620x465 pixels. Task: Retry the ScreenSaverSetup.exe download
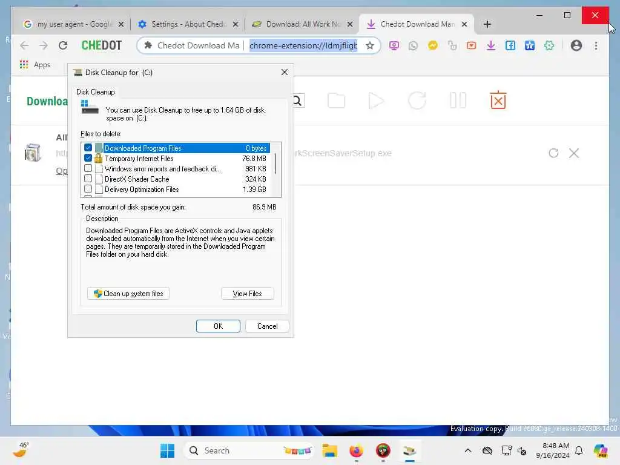click(x=553, y=153)
